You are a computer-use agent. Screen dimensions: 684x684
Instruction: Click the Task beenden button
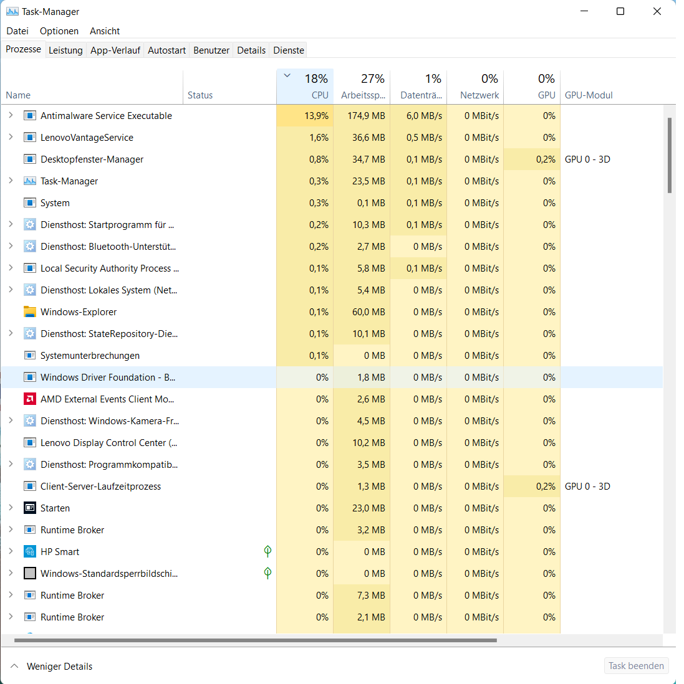click(x=636, y=666)
